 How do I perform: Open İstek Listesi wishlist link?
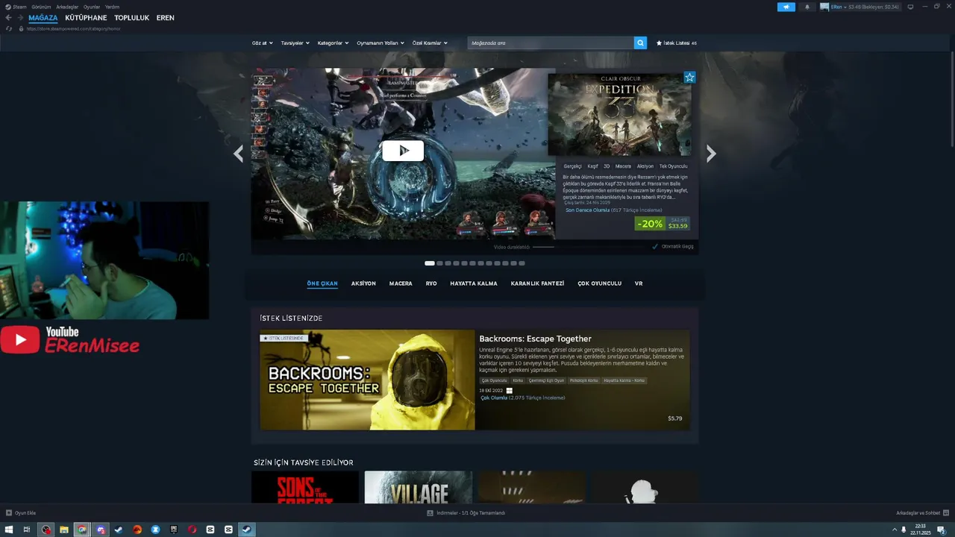click(x=676, y=43)
